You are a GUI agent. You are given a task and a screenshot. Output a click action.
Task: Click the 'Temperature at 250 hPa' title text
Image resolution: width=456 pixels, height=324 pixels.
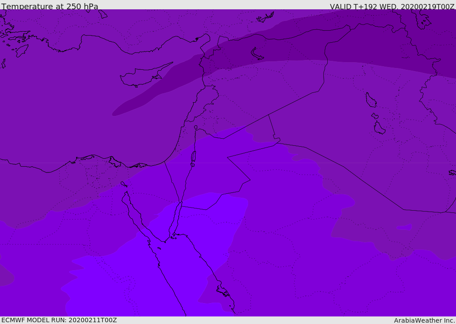coord(50,6)
